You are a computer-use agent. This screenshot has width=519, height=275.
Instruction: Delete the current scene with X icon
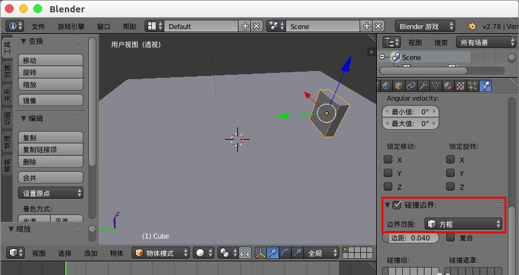click(378, 26)
